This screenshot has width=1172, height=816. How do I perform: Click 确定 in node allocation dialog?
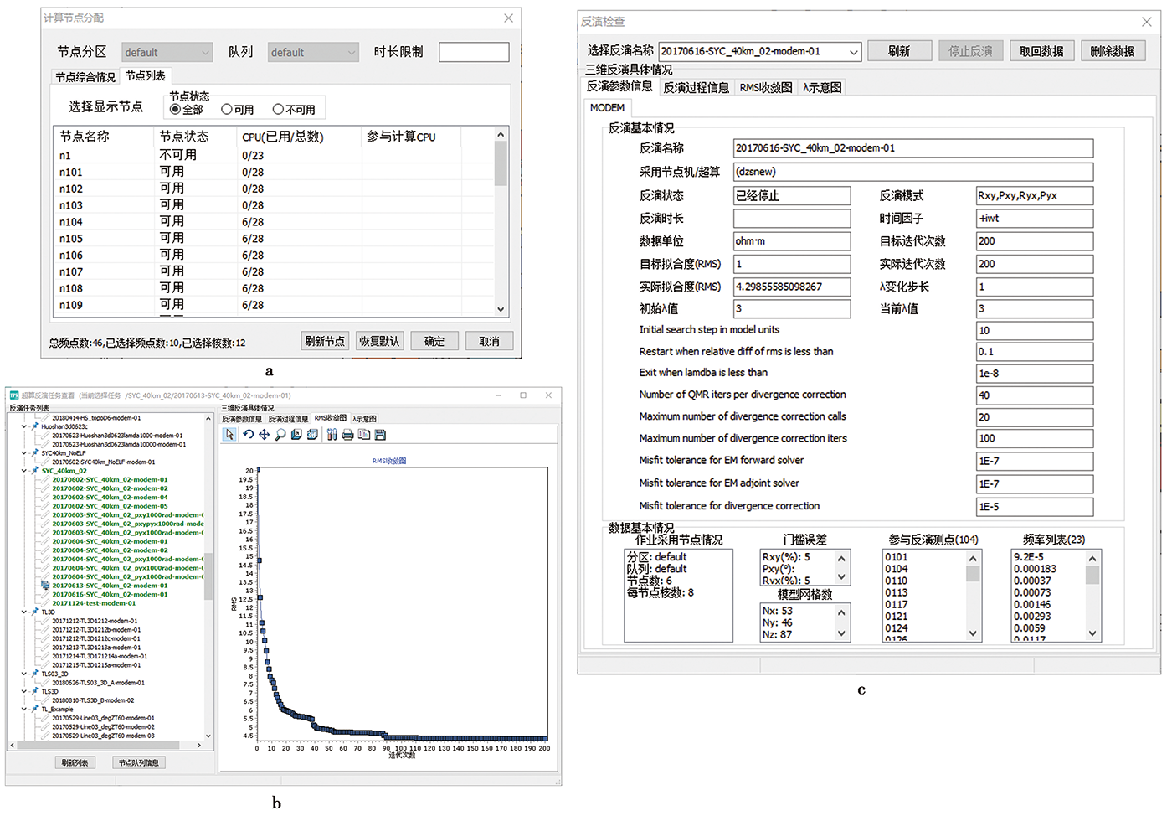[x=434, y=341]
